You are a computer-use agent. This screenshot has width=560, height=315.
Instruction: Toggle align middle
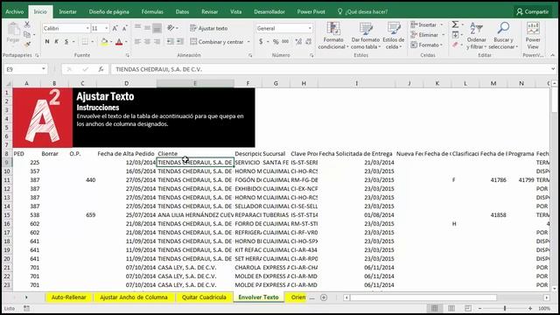click(148, 27)
